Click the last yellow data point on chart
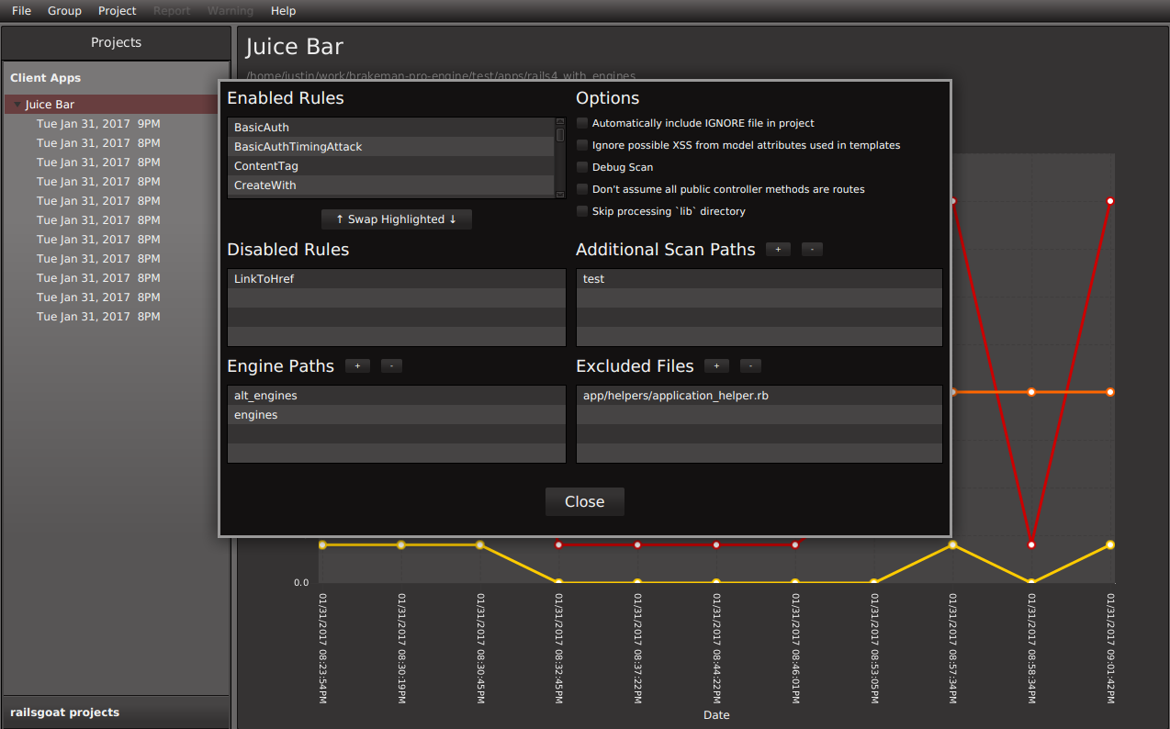 tap(1110, 545)
